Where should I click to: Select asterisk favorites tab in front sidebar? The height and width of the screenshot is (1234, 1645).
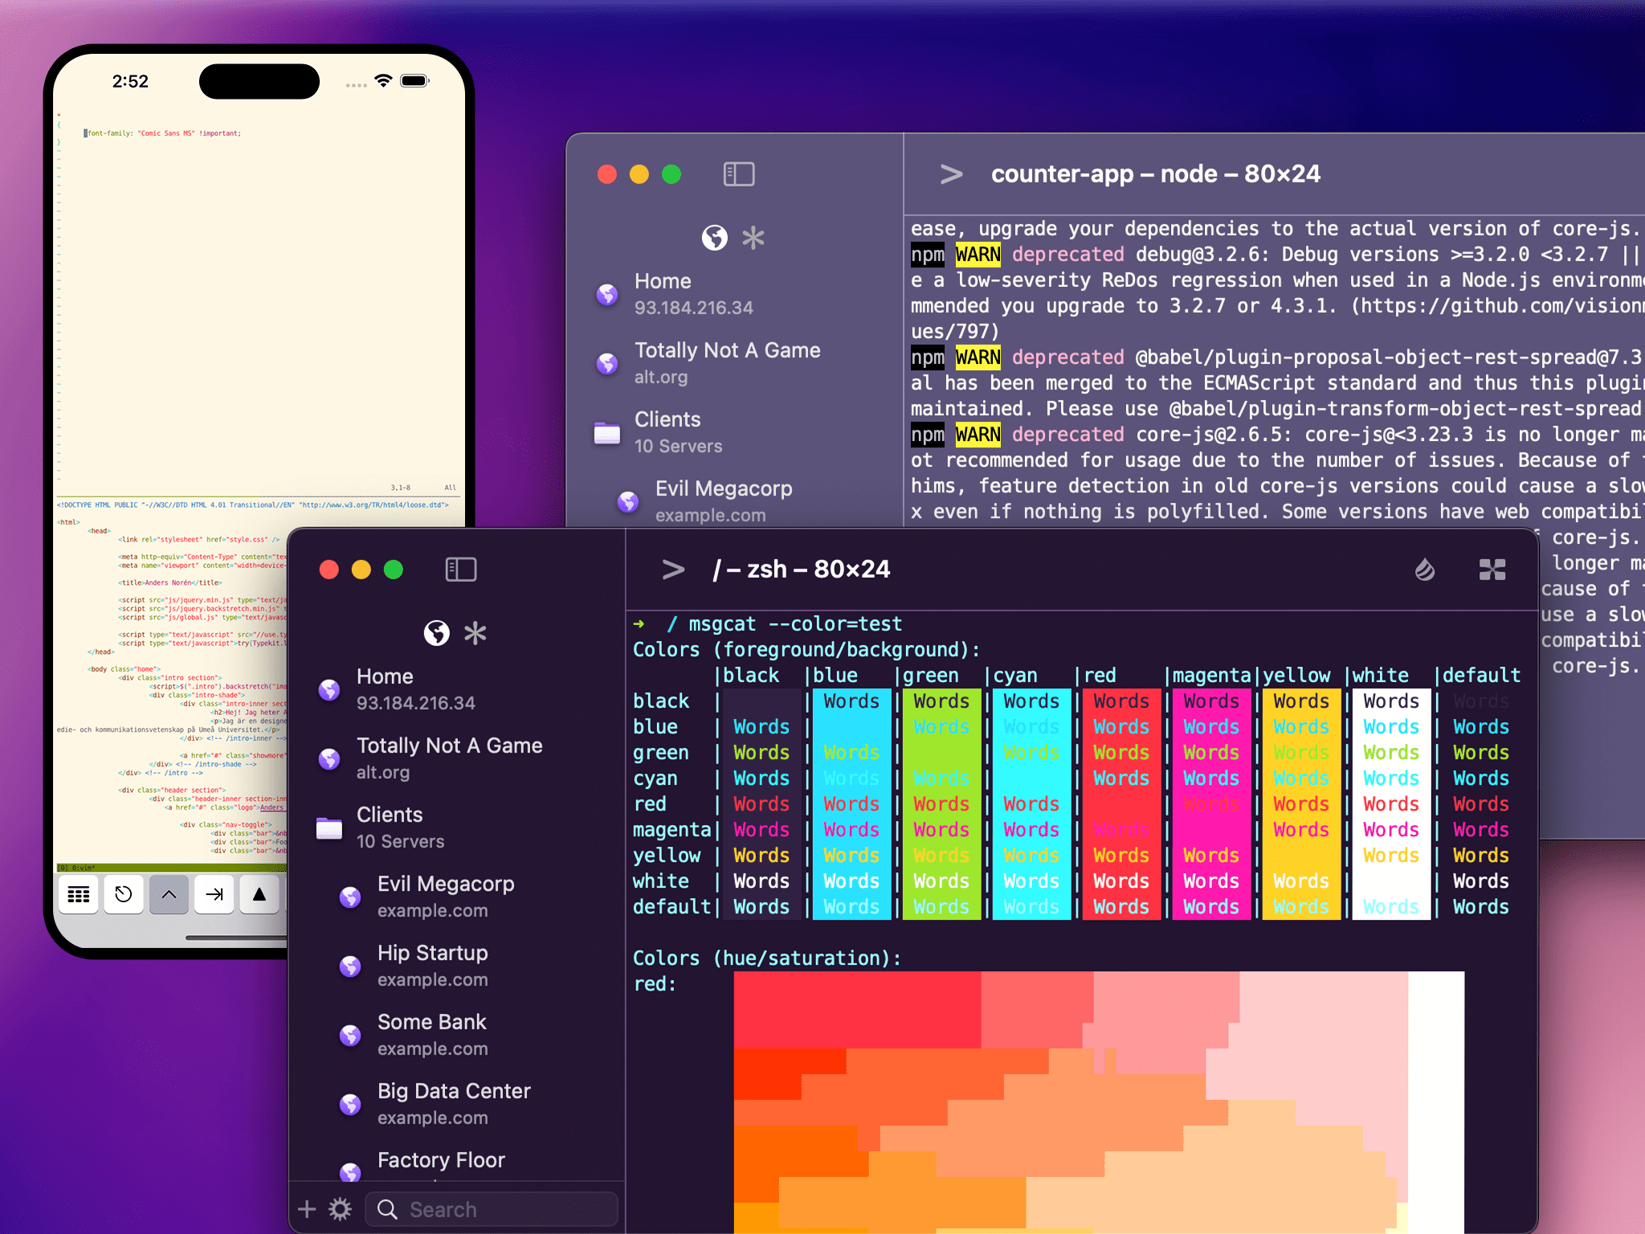point(476,633)
